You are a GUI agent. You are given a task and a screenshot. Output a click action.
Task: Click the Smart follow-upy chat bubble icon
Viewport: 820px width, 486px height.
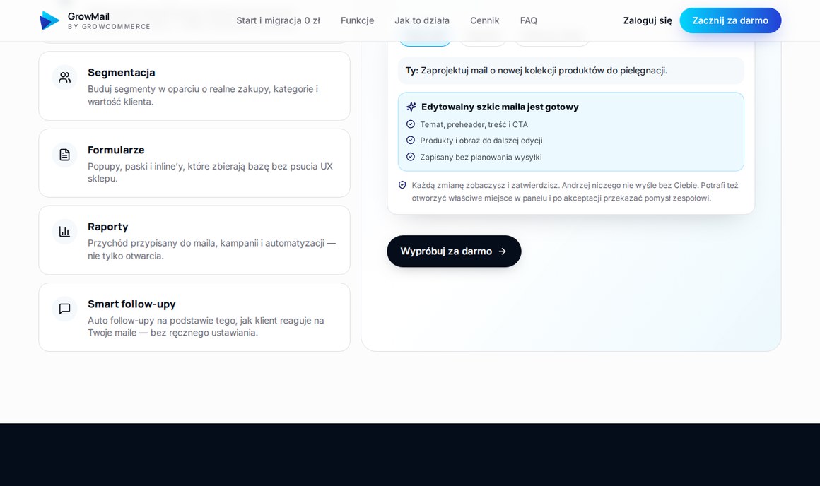point(65,309)
